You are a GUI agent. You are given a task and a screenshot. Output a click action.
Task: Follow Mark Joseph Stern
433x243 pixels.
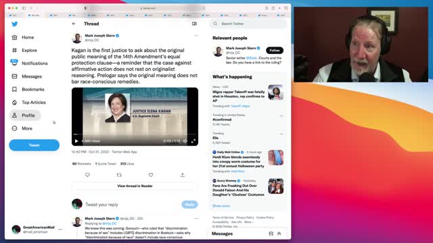pyautogui.click(x=275, y=51)
